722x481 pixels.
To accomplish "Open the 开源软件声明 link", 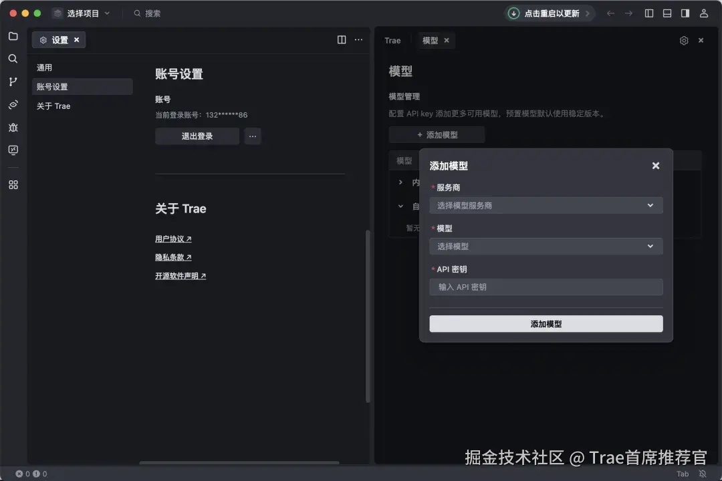I will [x=180, y=276].
